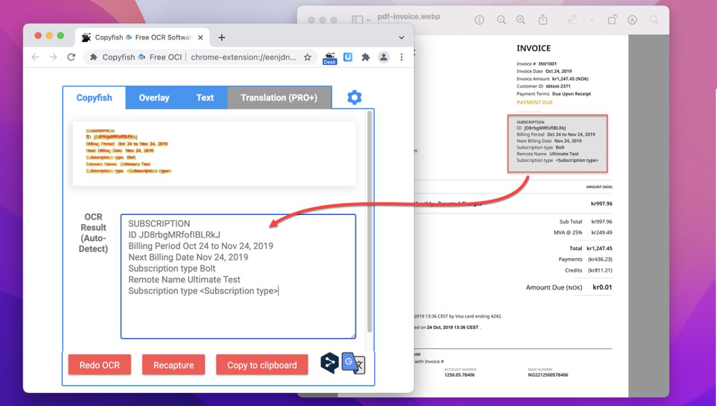Click the Recapture button
The width and height of the screenshot is (717, 406).
tap(173, 365)
